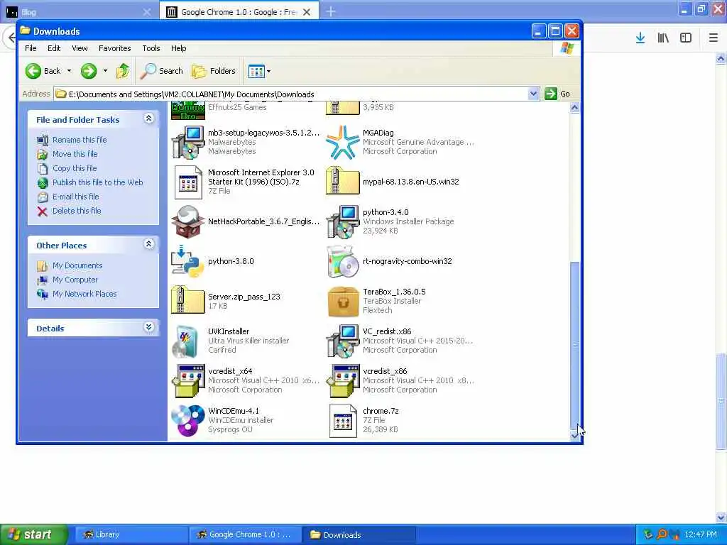
Task: Collapse the Other Places panel
Action: pyautogui.click(x=149, y=244)
